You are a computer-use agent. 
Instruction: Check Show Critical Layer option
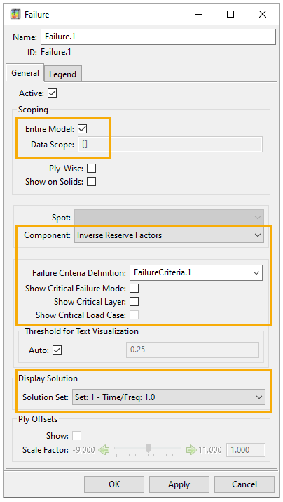[x=134, y=302]
